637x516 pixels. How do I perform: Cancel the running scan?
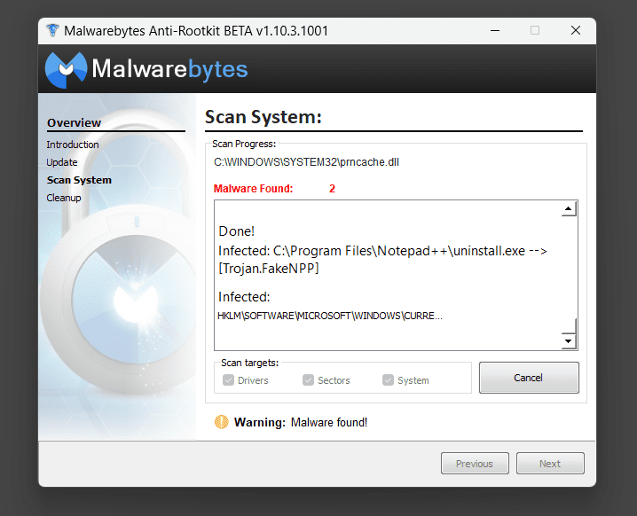pyautogui.click(x=529, y=378)
